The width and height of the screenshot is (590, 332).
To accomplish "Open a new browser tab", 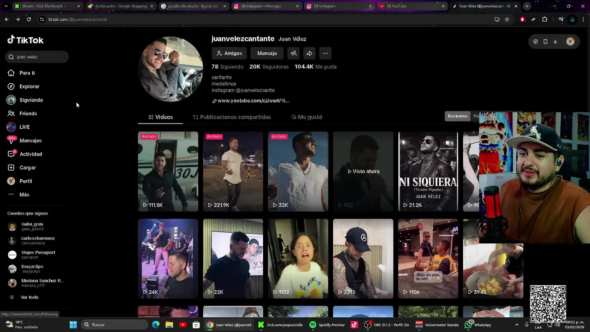I will pyautogui.click(x=527, y=6).
